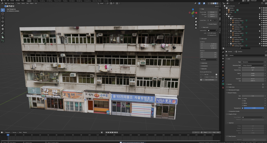The height and width of the screenshot is (143, 267).
Task: Open the Add menu in viewport header
Action: pyautogui.click(x=27, y=3)
